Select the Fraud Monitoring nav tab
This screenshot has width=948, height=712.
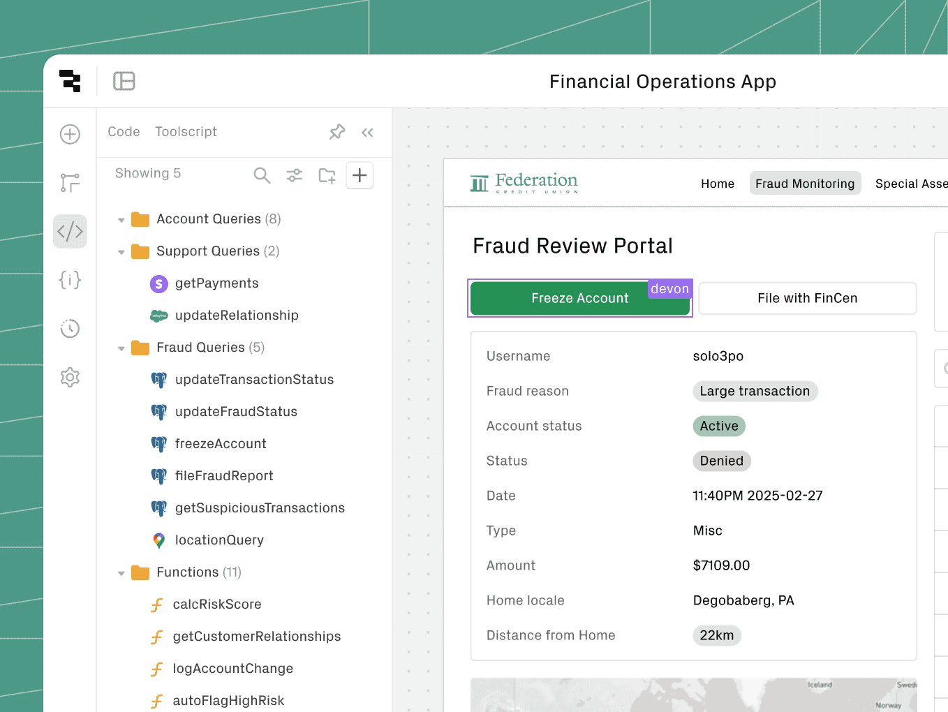click(804, 184)
